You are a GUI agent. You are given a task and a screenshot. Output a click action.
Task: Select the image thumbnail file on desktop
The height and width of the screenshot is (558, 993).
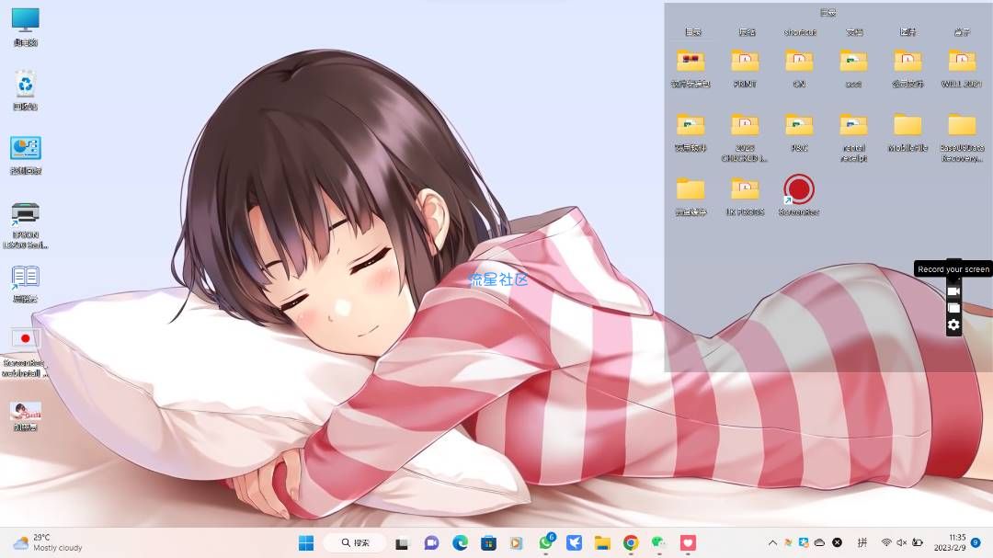26,416
